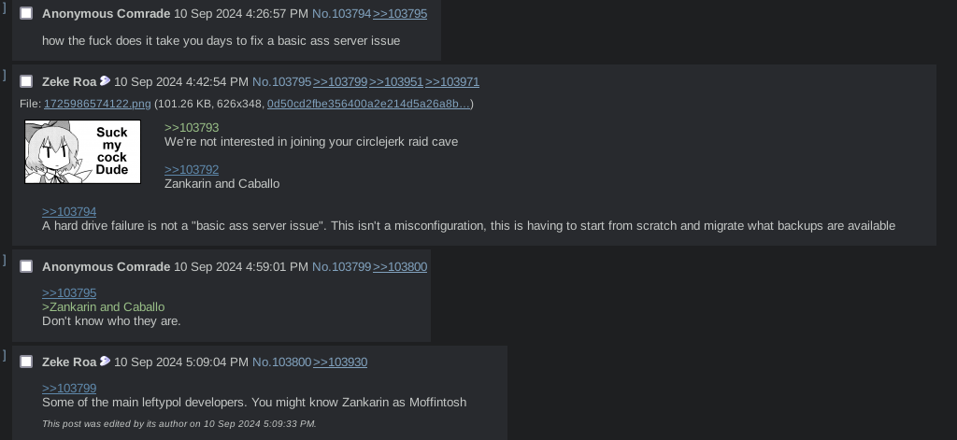The height and width of the screenshot is (440, 957).
Task: Expand the "Suck my cock Dude" image thumbnail
Action: pos(83,151)
